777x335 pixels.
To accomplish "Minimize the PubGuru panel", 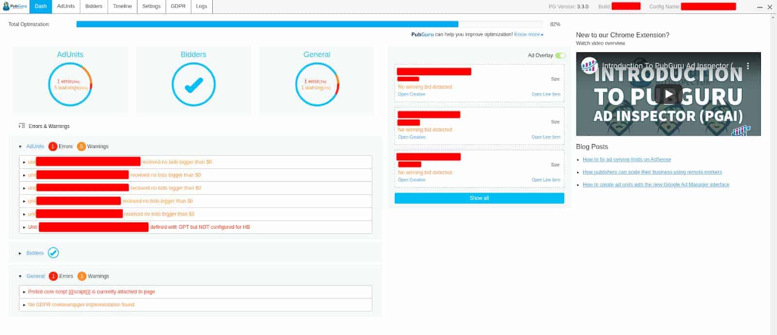I will tap(760, 7).
